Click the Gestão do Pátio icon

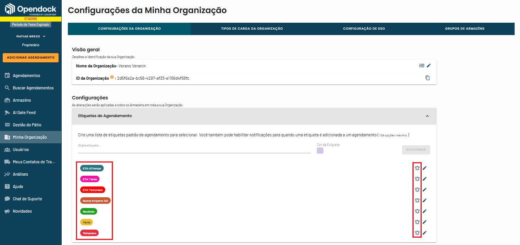click(7, 125)
